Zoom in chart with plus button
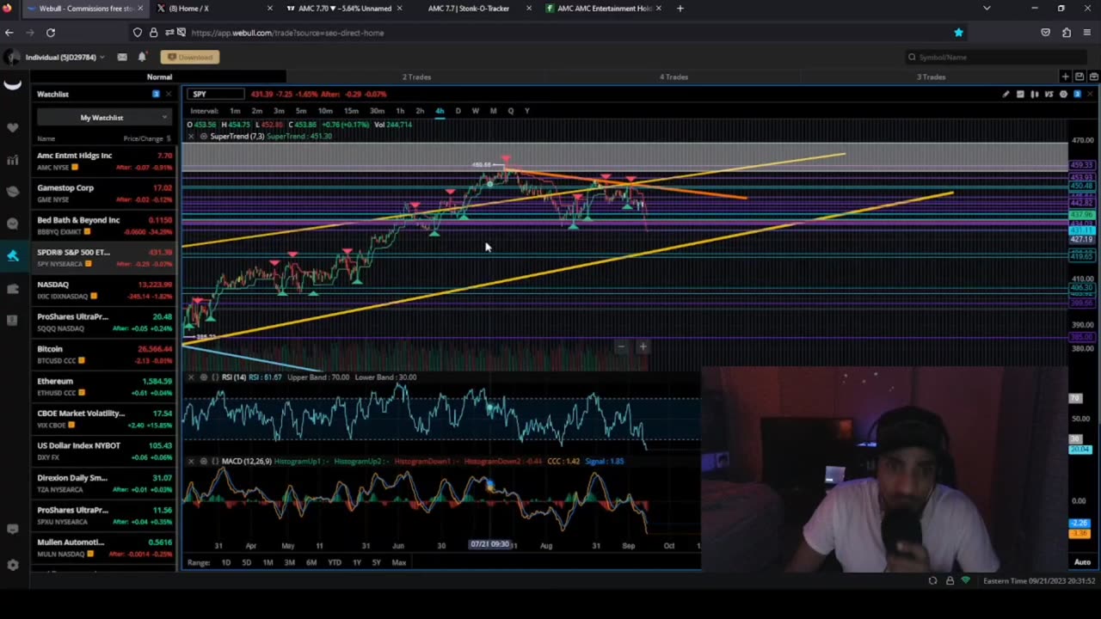 (x=643, y=346)
